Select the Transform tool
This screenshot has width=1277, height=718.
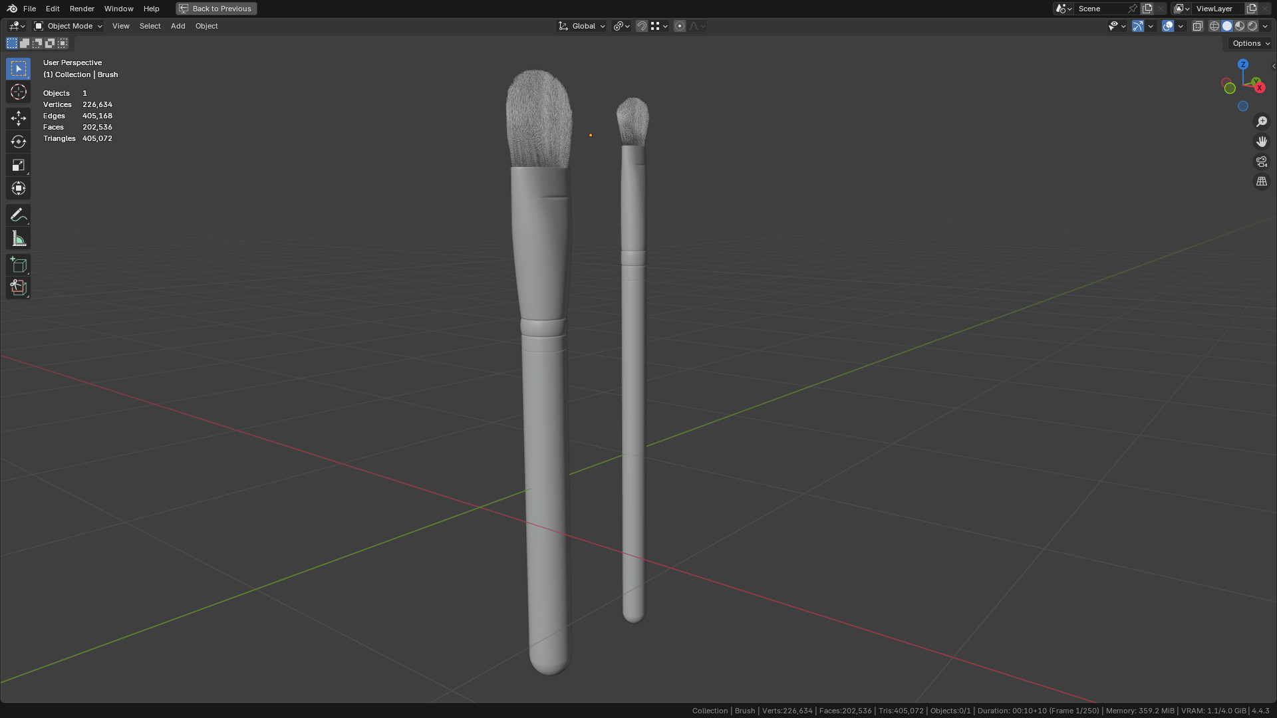[x=18, y=189]
